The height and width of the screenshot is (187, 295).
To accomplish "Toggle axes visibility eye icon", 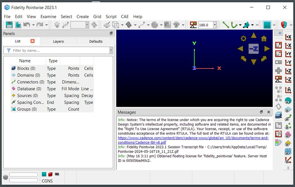I will pos(288,160).
